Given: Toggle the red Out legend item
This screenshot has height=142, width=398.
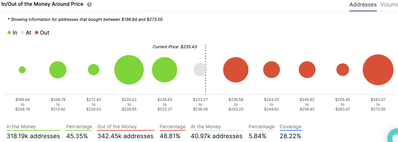Looking at the screenshot, I should (42, 33).
